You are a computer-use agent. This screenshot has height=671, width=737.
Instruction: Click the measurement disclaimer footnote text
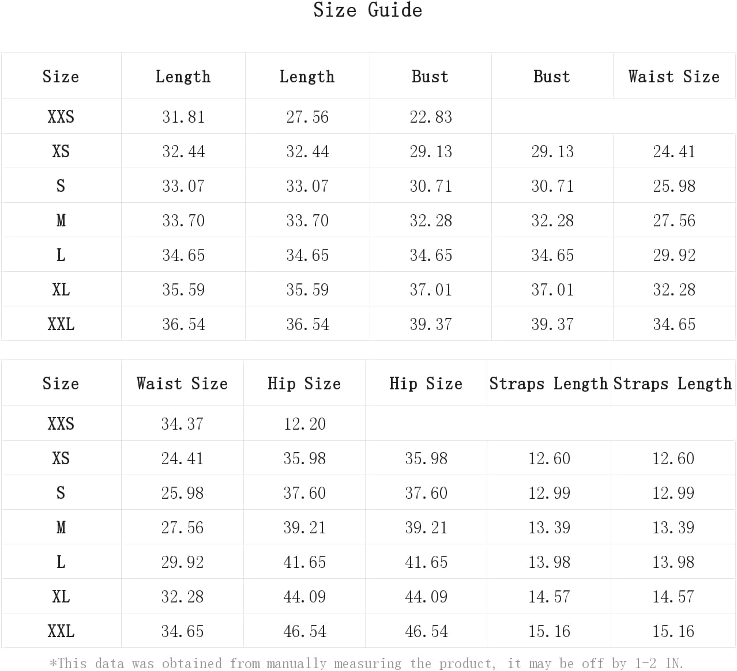(x=366, y=664)
